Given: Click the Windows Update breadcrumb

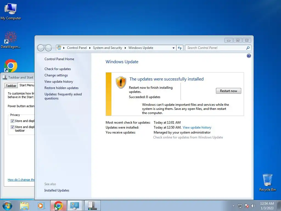Looking at the screenshot, I should coord(141,48).
